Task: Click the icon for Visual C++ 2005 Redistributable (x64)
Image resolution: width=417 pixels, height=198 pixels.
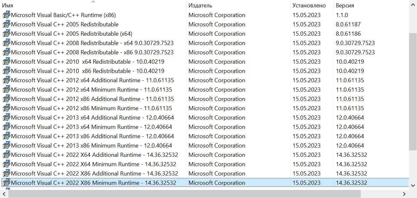Action: tap(6, 33)
